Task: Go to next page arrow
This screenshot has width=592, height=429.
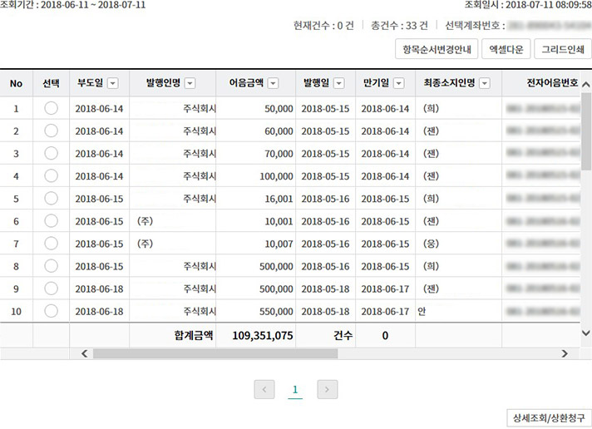Action: [328, 389]
